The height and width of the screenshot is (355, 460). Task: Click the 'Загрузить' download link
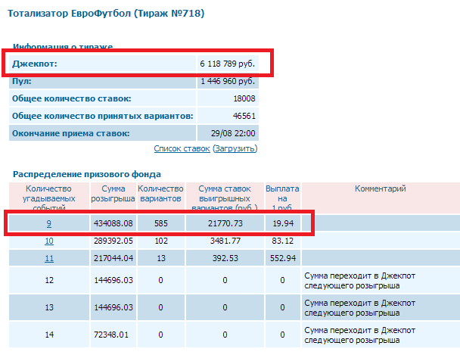(235, 149)
